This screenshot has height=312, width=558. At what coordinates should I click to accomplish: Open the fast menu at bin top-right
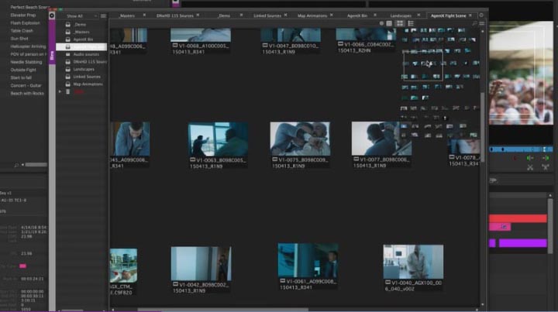(x=483, y=24)
